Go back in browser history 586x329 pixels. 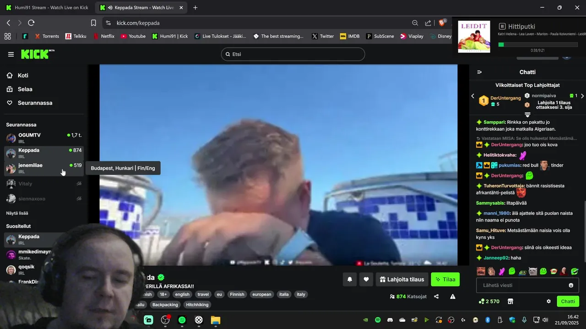8,23
